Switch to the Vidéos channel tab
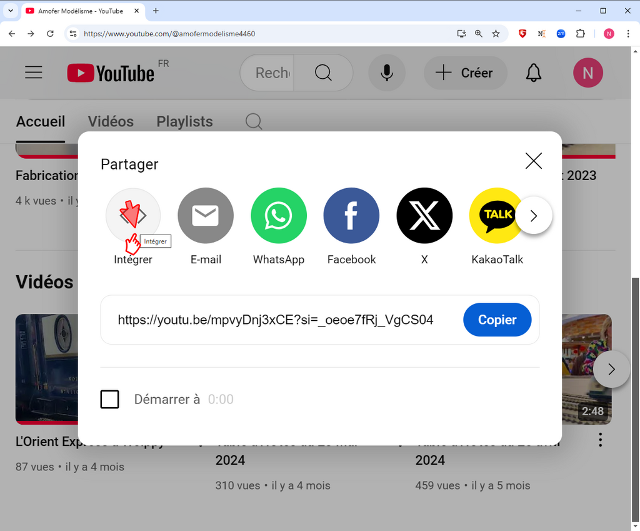 (111, 122)
